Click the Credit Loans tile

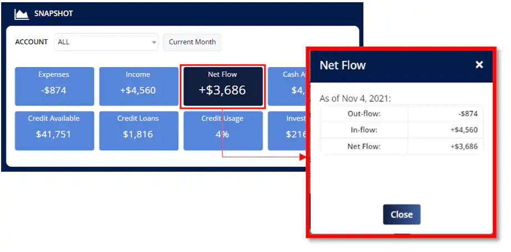click(x=138, y=130)
